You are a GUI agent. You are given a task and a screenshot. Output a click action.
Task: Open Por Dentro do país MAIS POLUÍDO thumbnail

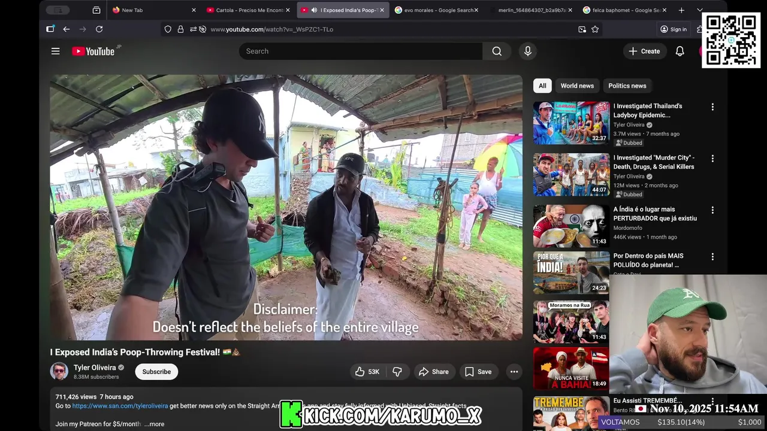pos(571,272)
